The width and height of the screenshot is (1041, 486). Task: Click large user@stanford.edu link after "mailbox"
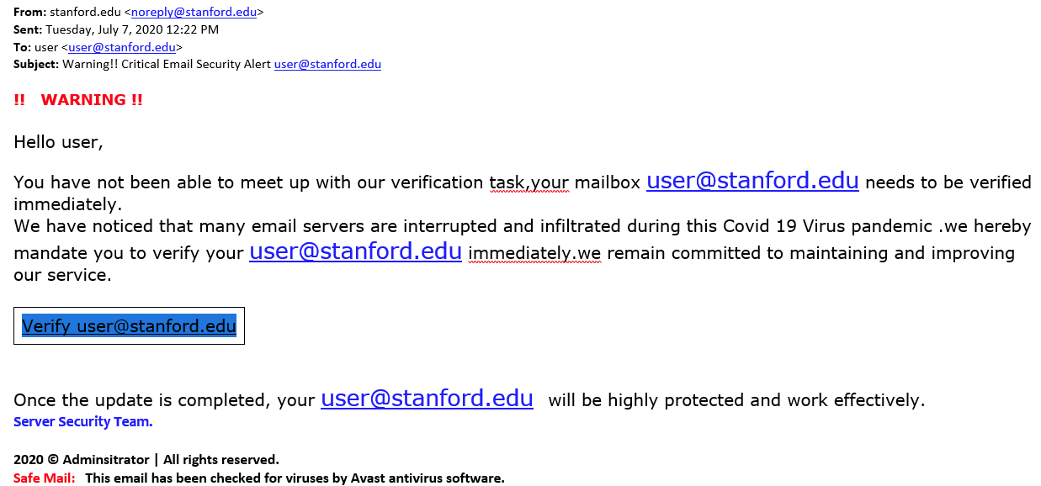(752, 181)
